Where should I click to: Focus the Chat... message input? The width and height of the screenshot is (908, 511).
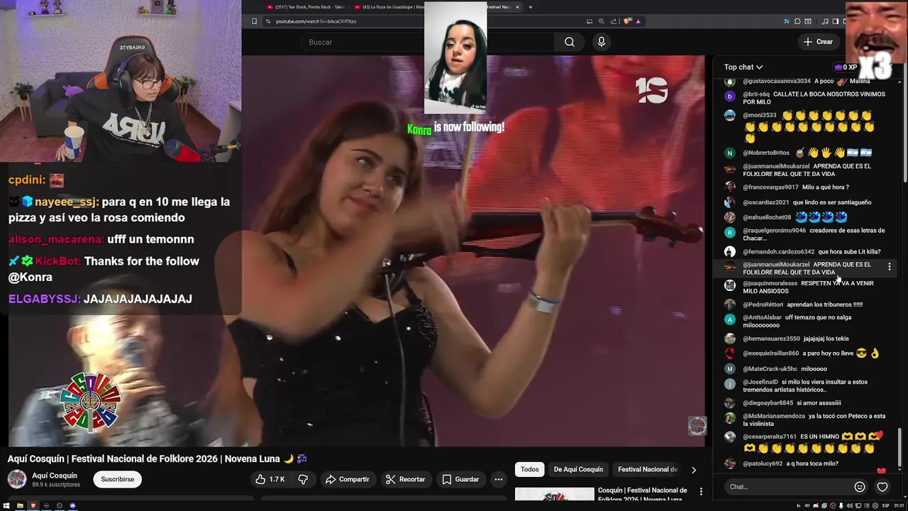[x=789, y=487]
